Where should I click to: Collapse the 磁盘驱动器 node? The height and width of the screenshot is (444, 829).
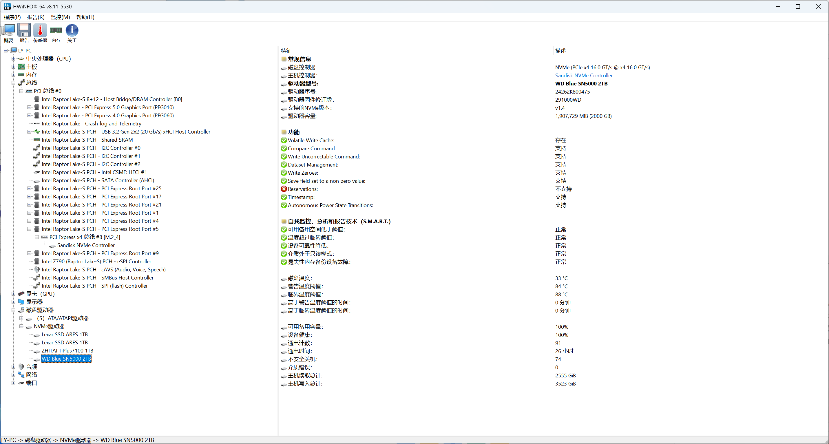14,310
